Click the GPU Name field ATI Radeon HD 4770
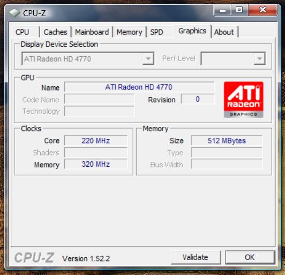This screenshot has width=285, height=275. 139,87
